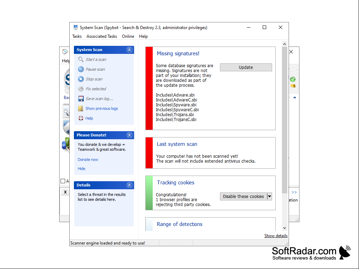
Task: Click the vertical scrollbar thumb
Action: tap(285, 120)
